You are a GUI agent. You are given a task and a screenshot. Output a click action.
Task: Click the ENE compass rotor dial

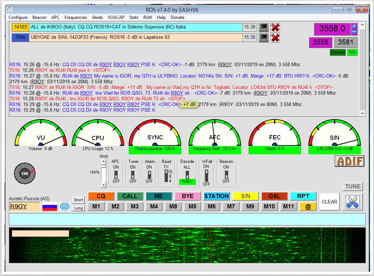pos(25,174)
